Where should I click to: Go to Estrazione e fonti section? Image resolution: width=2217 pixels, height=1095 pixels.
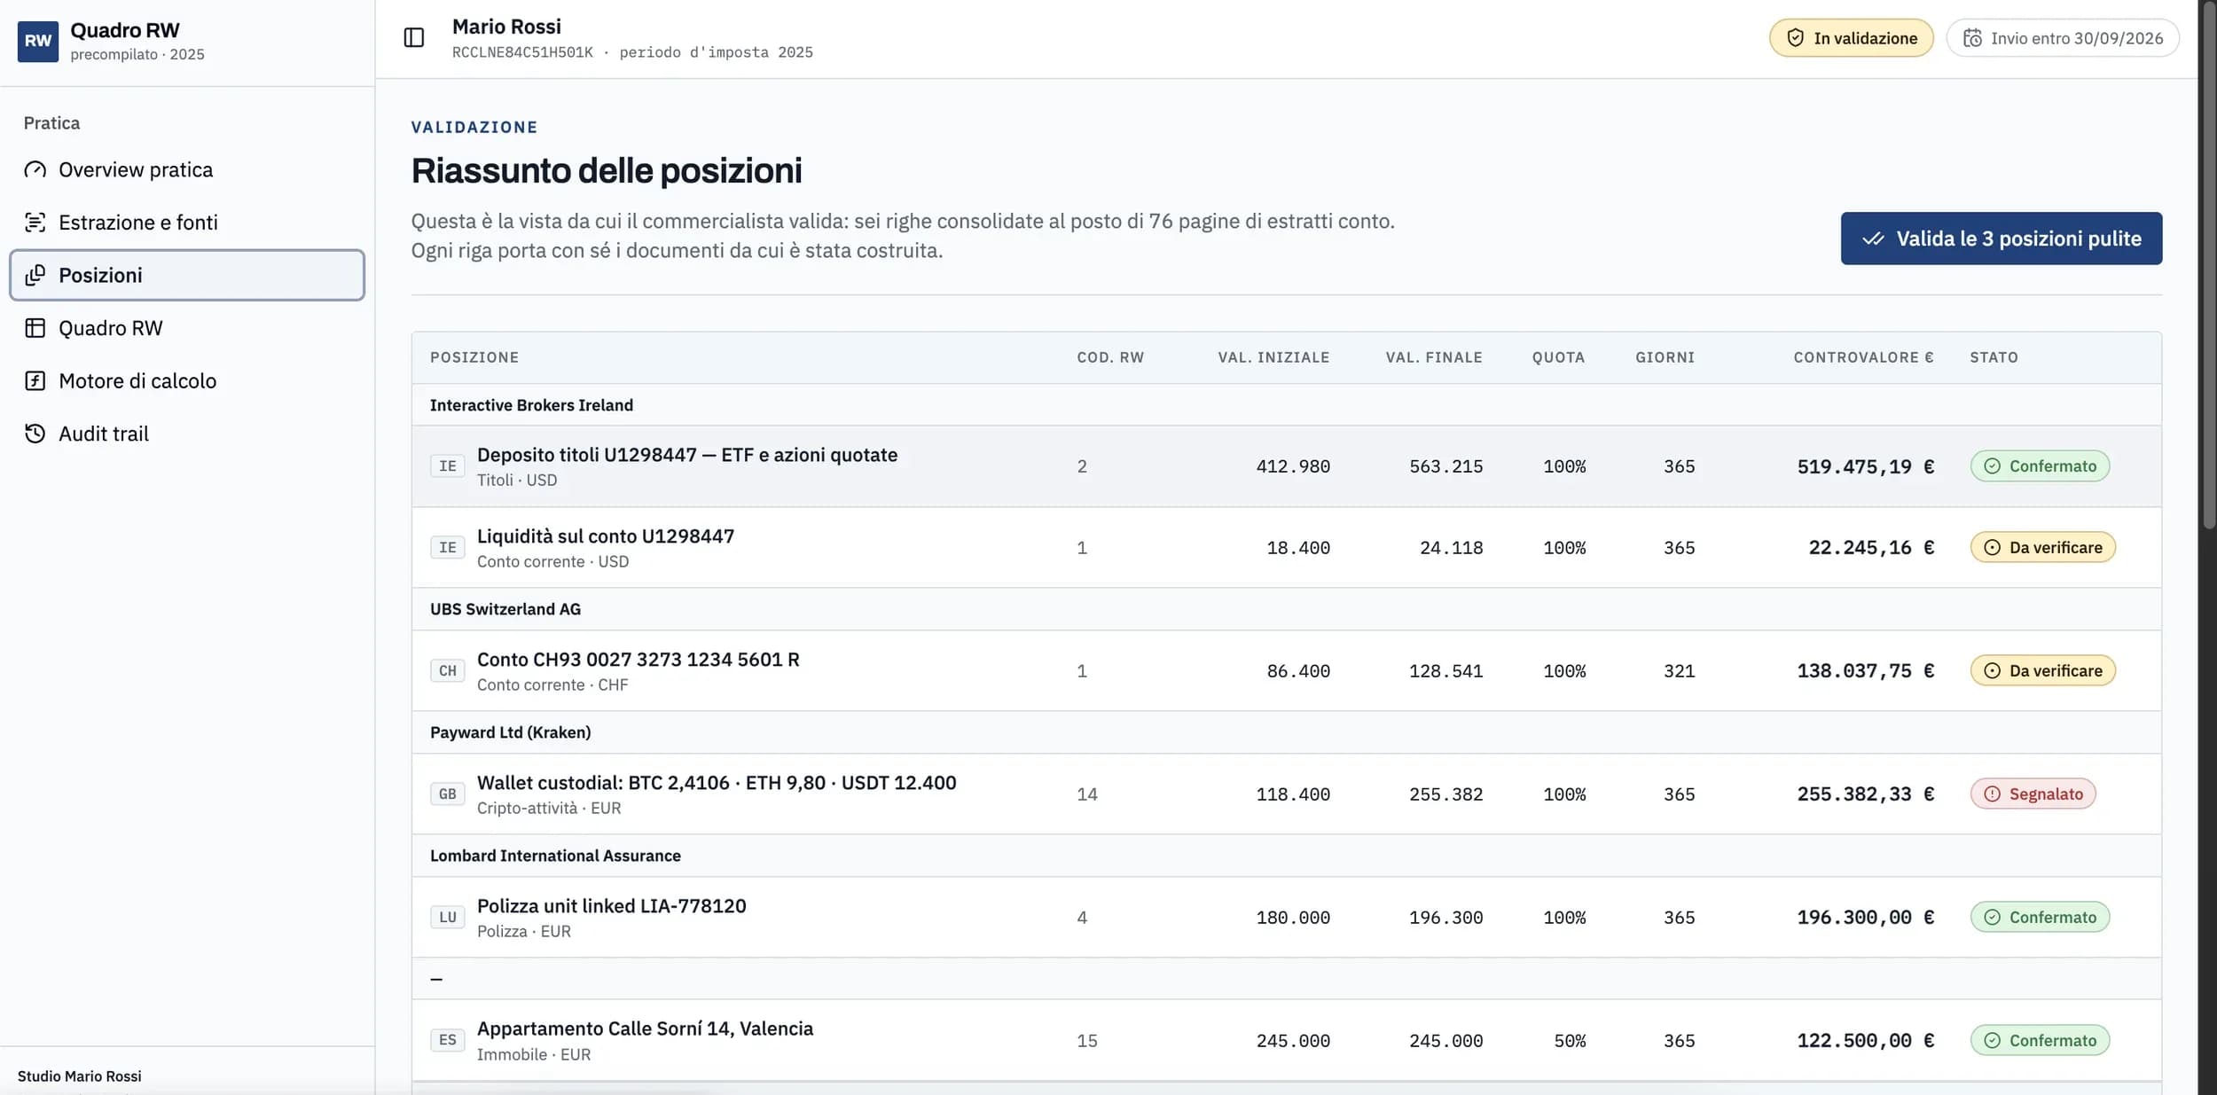pyautogui.click(x=187, y=223)
